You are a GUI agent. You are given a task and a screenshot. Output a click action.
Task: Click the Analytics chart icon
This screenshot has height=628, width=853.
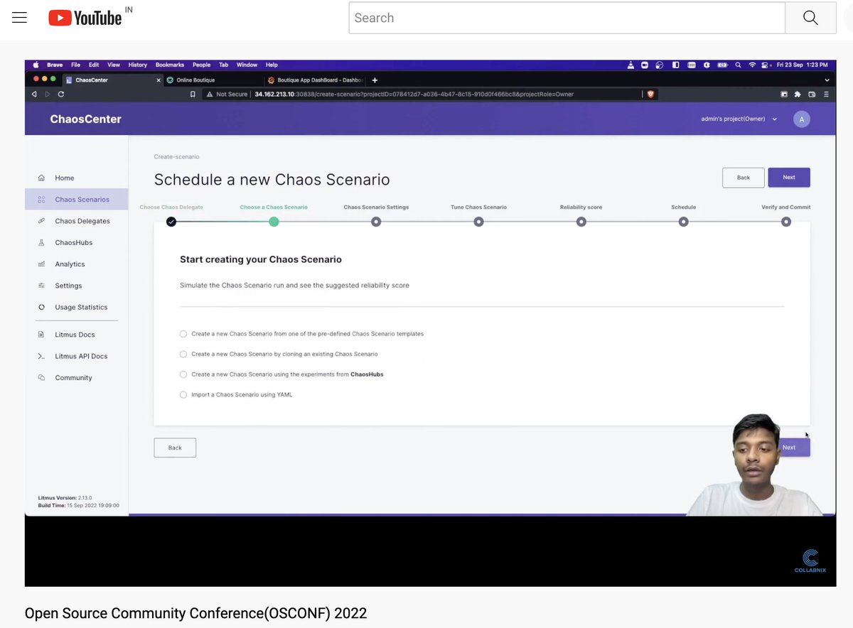(x=41, y=264)
